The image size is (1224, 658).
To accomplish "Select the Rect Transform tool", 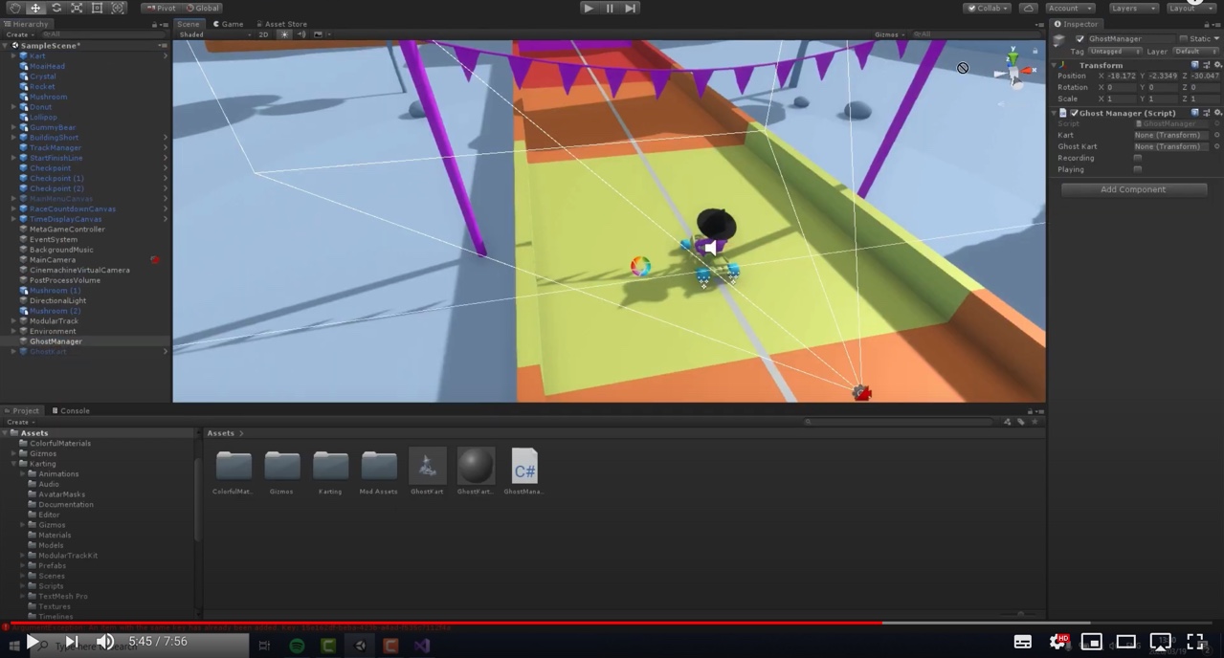I will 97,8.
